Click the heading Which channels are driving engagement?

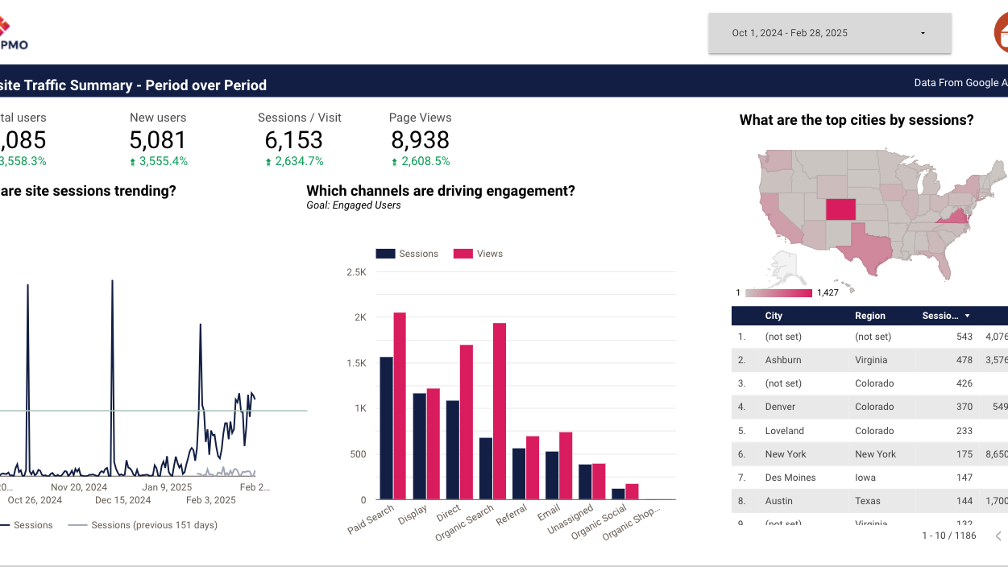tap(441, 191)
